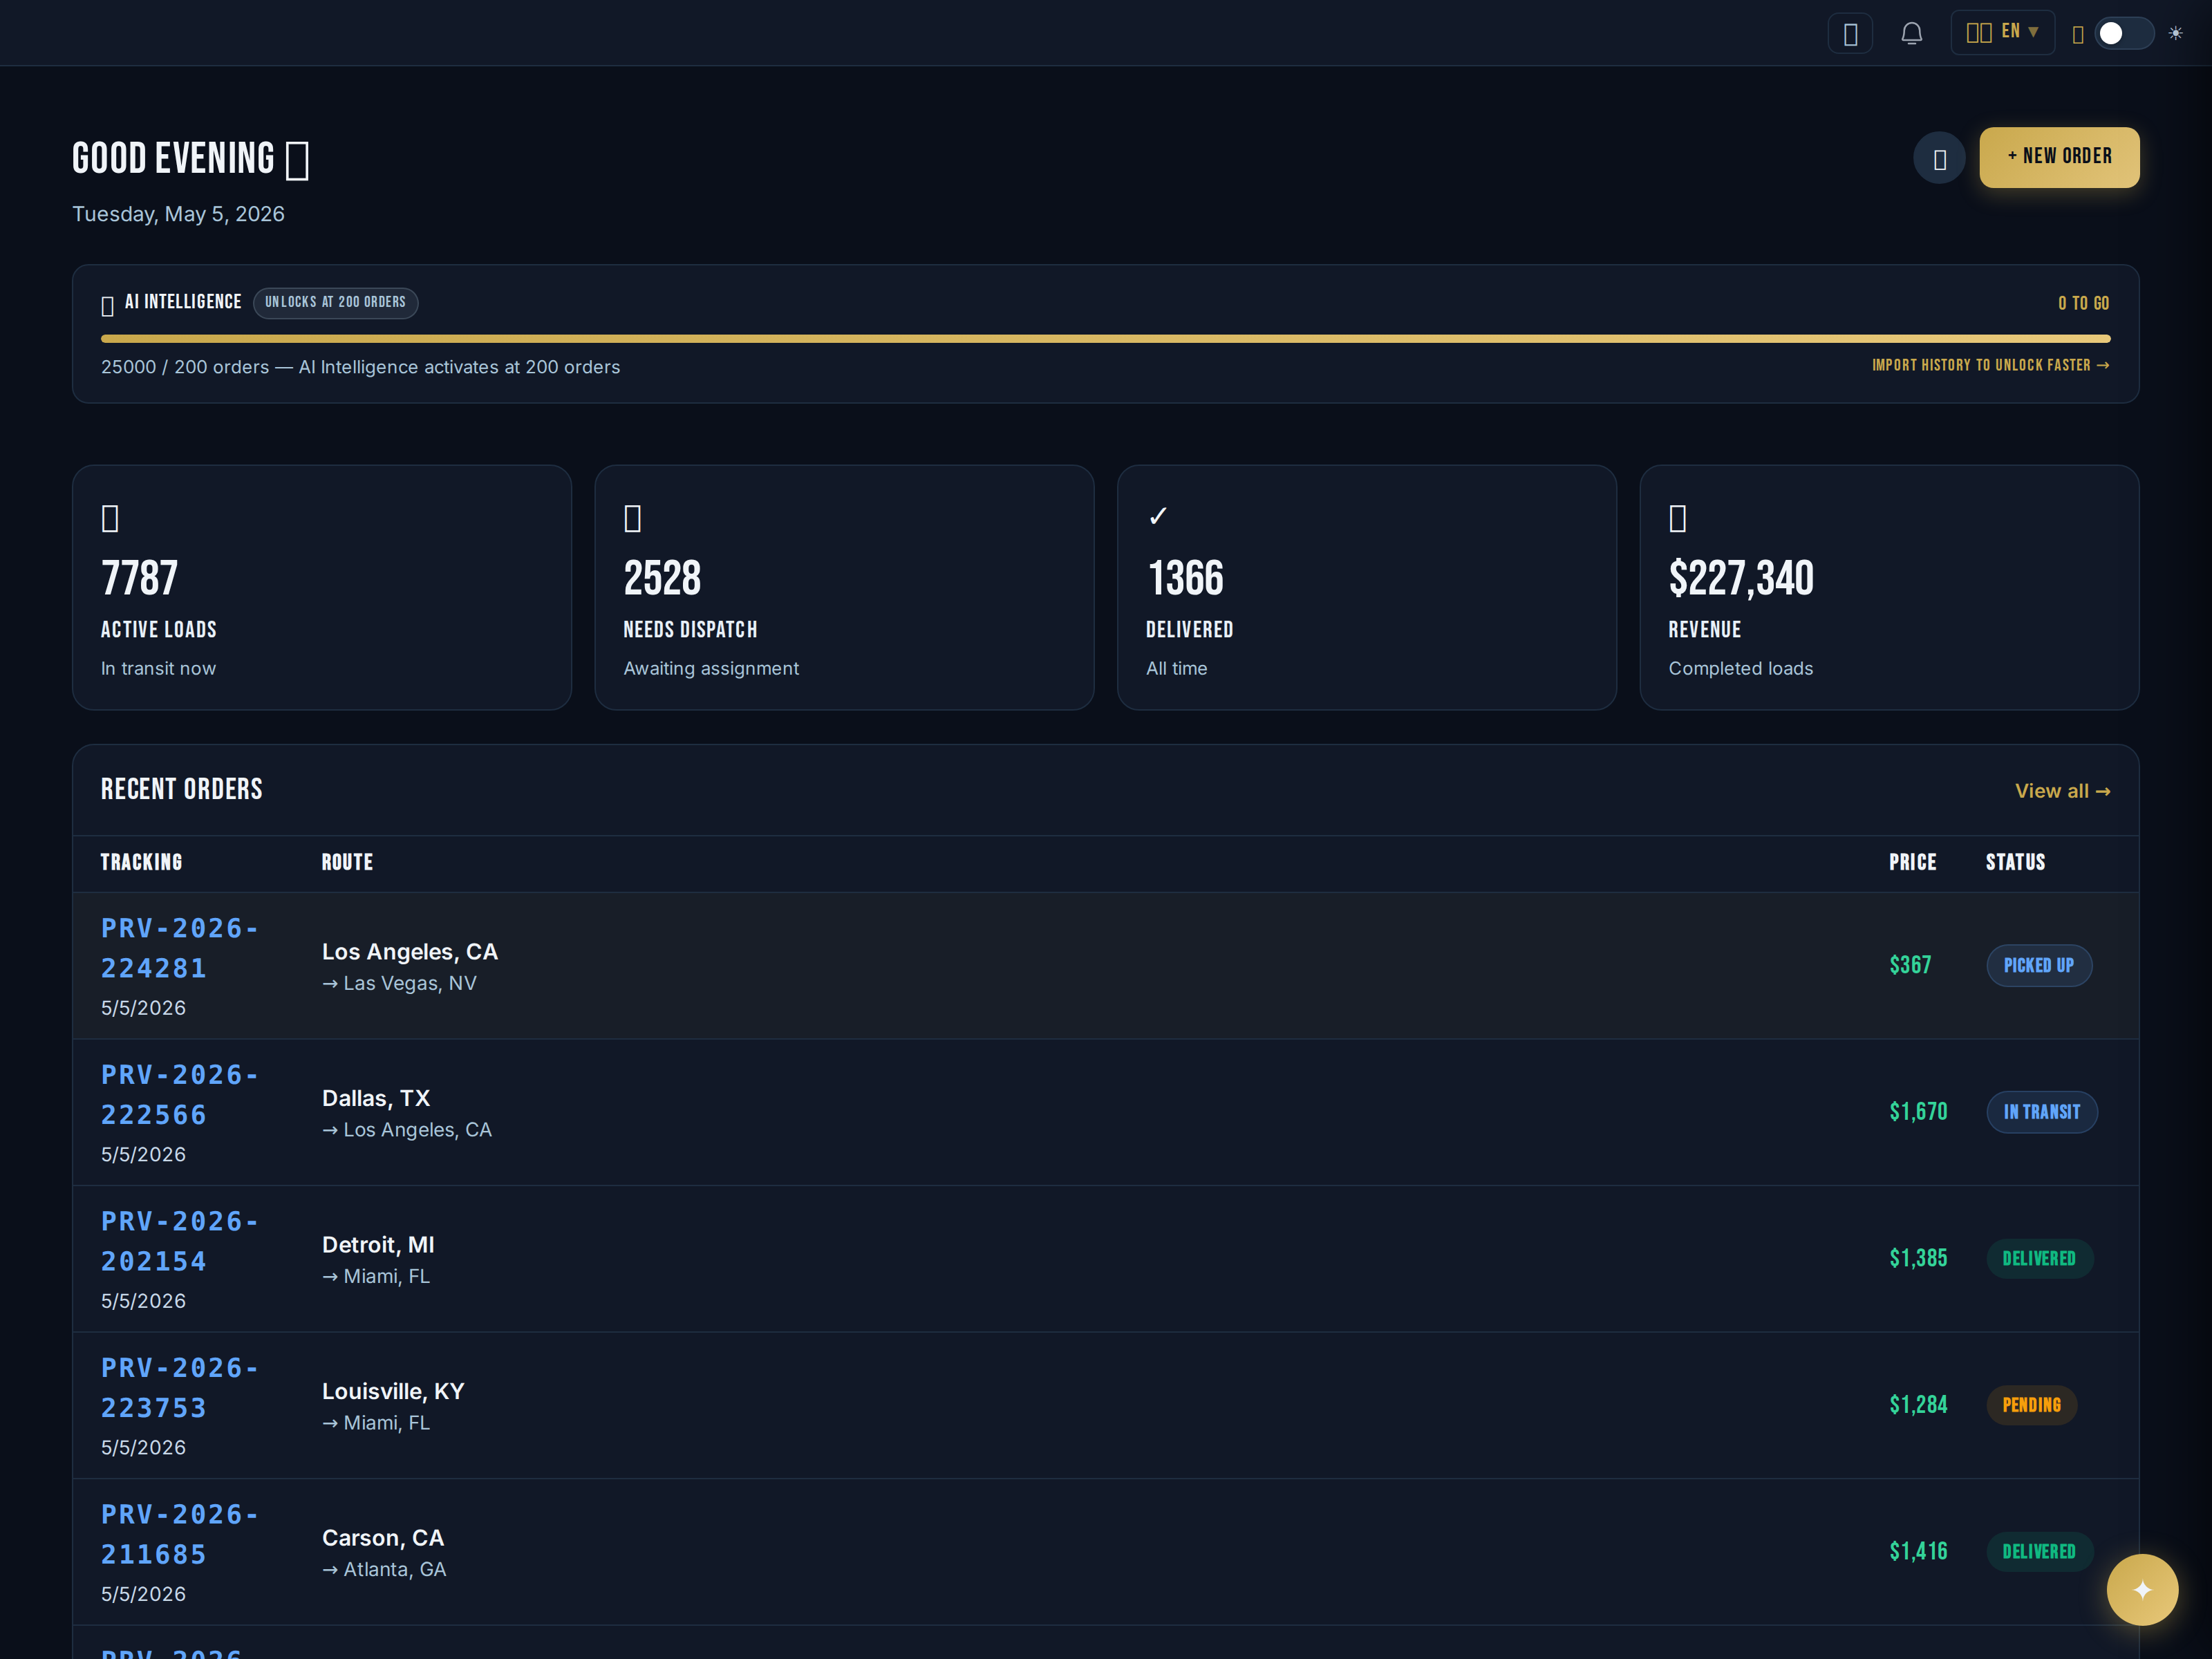
Task: Open the notifications bell
Action: point(1911,33)
